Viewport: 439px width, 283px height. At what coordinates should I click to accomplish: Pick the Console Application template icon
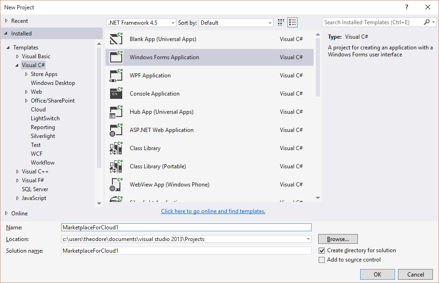pos(116,94)
